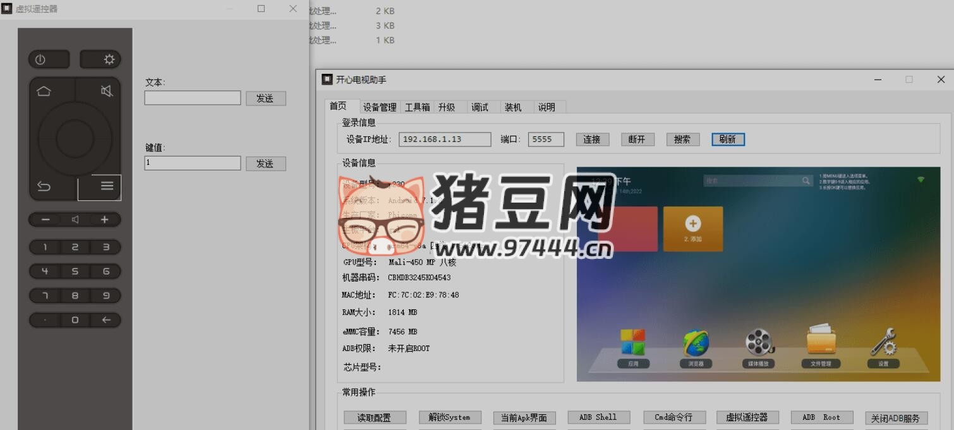The image size is (954, 430).
Task: Switch to the 工具箱 tab
Action: click(x=417, y=107)
